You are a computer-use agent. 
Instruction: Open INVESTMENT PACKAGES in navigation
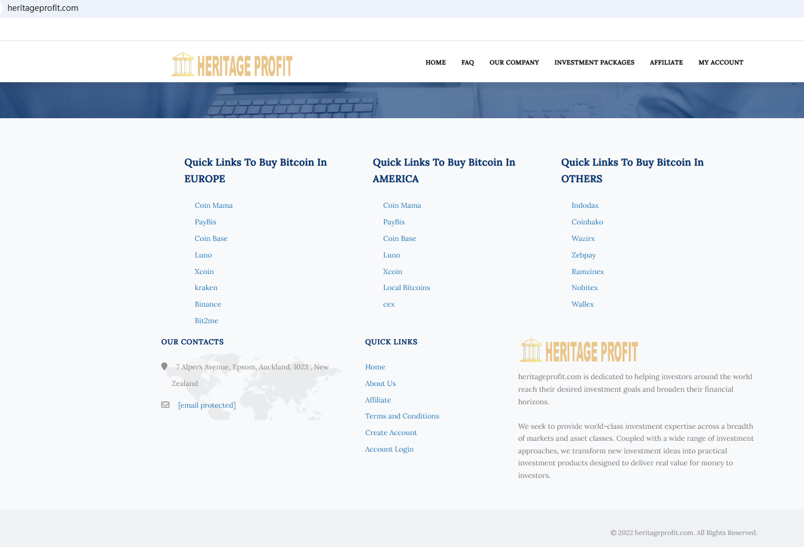click(x=594, y=62)
